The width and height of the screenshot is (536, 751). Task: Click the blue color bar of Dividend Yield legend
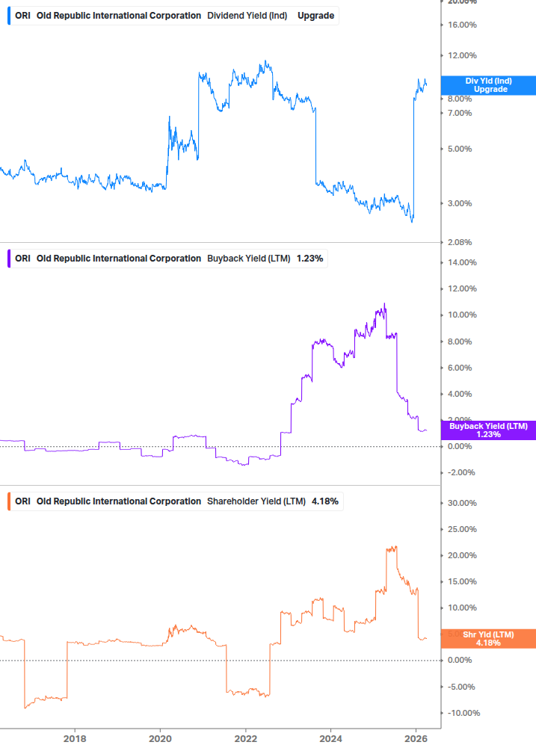pyautogui.click(x=9, y=16)
